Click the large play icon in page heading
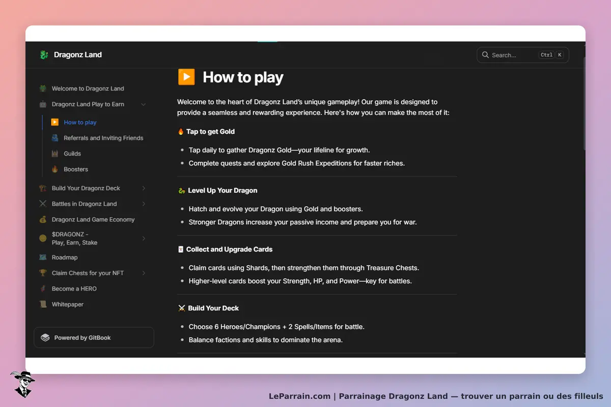This screenshot has width=611, height=407. click(186, 77)
